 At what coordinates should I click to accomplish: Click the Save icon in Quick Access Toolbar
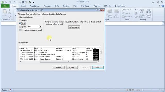[x=6, y=2]
